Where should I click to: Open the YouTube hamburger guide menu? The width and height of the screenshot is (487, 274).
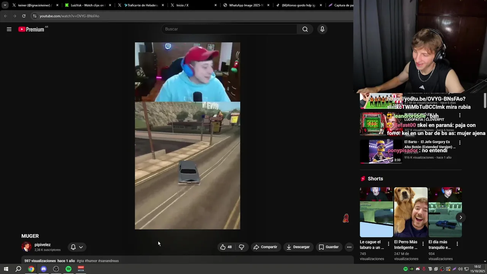point(9,29)
